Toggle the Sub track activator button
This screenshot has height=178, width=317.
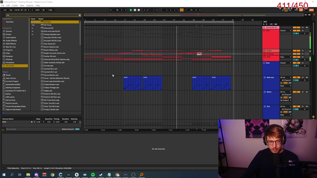point(296,106)
